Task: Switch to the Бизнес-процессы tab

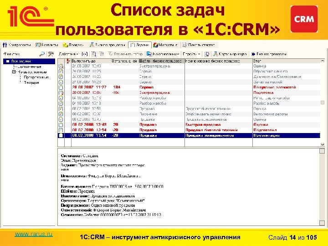Action: 107,45
